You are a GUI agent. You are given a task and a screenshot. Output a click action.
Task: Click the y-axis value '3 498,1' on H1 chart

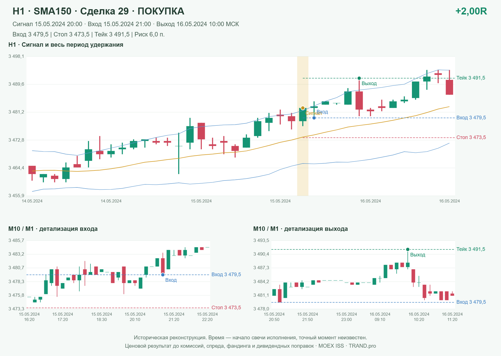click(x=16, y=56)
